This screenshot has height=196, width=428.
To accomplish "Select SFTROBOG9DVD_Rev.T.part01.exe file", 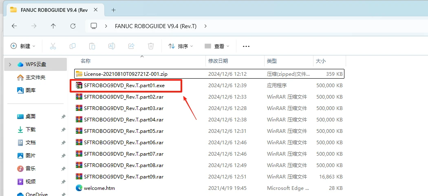I will (209, 86).
